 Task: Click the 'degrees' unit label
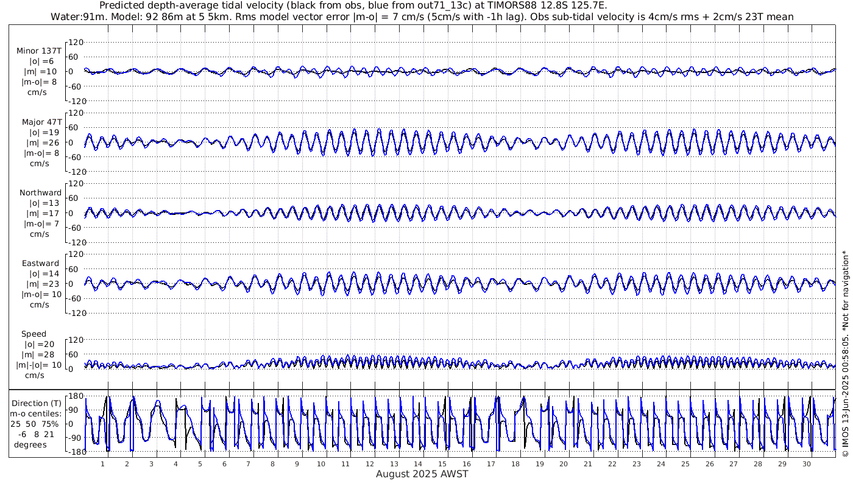point(30,444)
